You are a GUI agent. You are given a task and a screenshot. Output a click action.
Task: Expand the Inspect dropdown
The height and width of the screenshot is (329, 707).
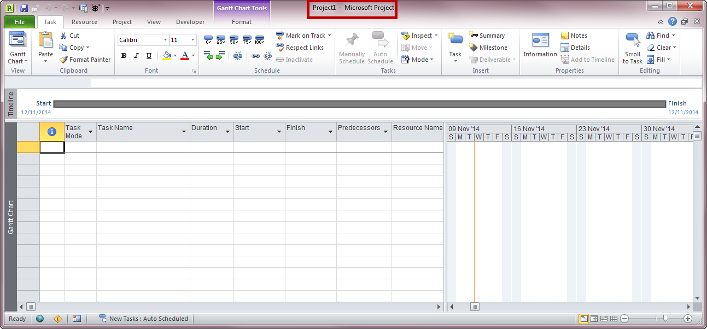436,36
